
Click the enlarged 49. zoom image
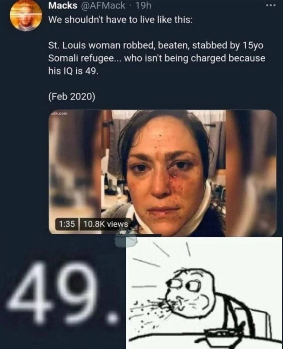pyautogui.click(x=63, y=292)
